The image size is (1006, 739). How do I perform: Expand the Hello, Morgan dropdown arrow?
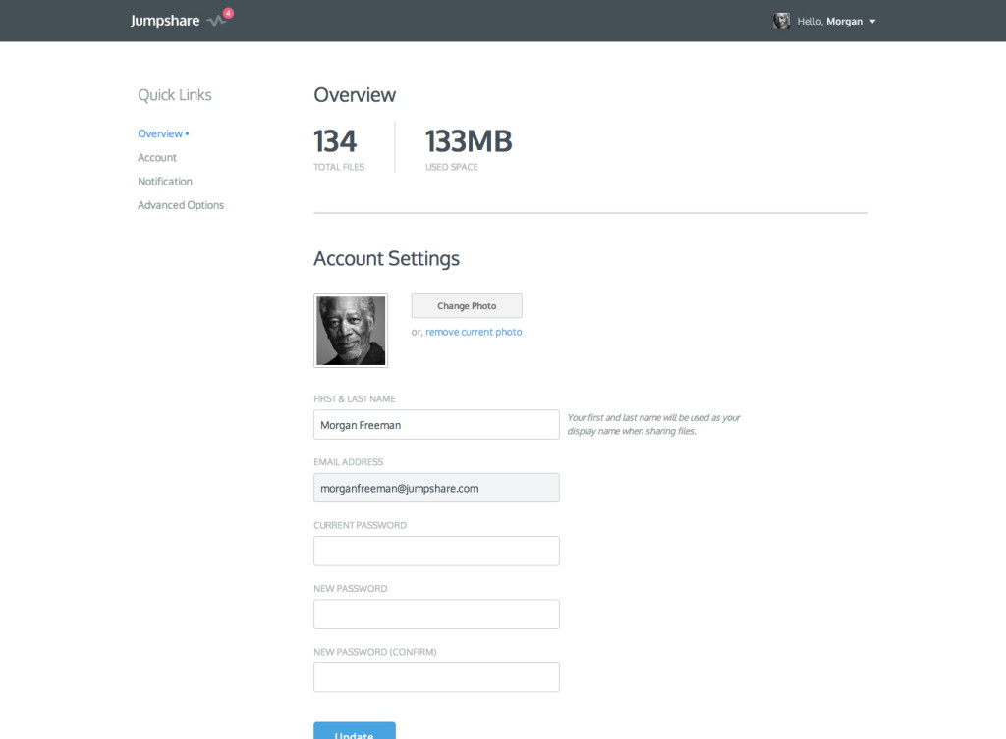tap(872, 22)
